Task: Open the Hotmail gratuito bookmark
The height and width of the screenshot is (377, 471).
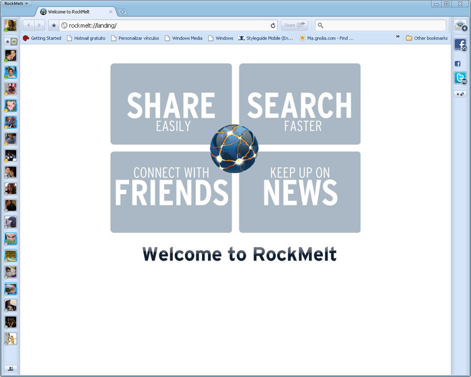Action: (86, 38)
